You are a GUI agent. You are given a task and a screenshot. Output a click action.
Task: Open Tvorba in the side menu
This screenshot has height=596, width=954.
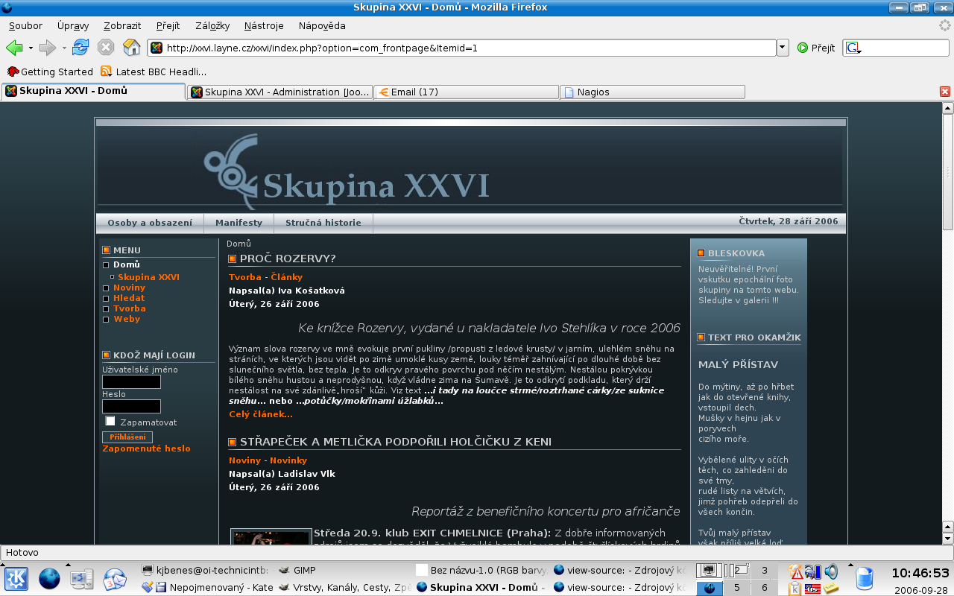[129, 308]
